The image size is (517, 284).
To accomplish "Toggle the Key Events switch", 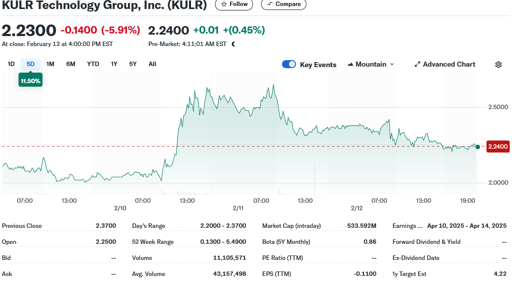I will [289, 65].
